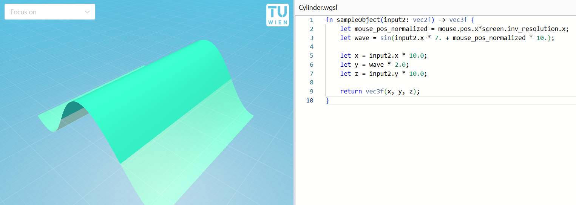The width and height of the screenshot is (576, 205).
Task: Click line number 3 in gutter
Action: coord(311,38)
